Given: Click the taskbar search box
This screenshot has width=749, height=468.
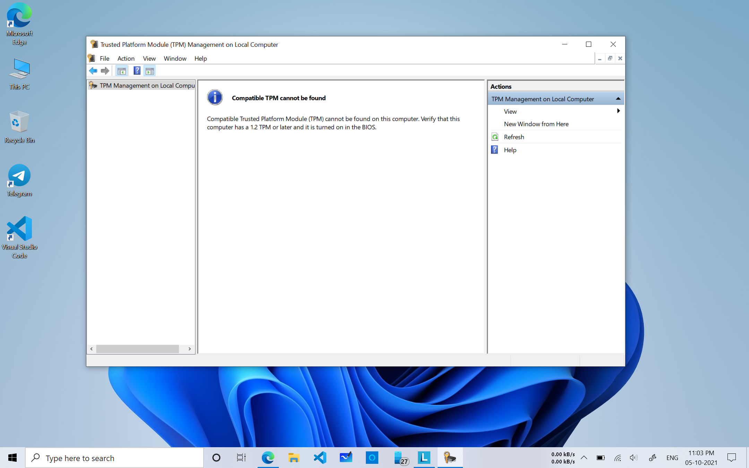Looking at the screenshot, I should 114,458.
